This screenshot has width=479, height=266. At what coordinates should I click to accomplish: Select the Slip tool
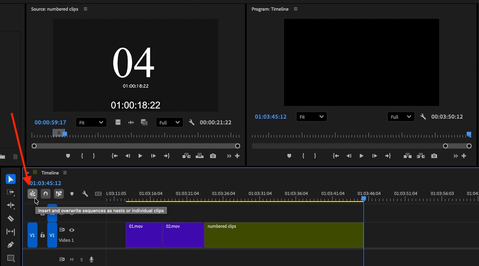(11, 232)
